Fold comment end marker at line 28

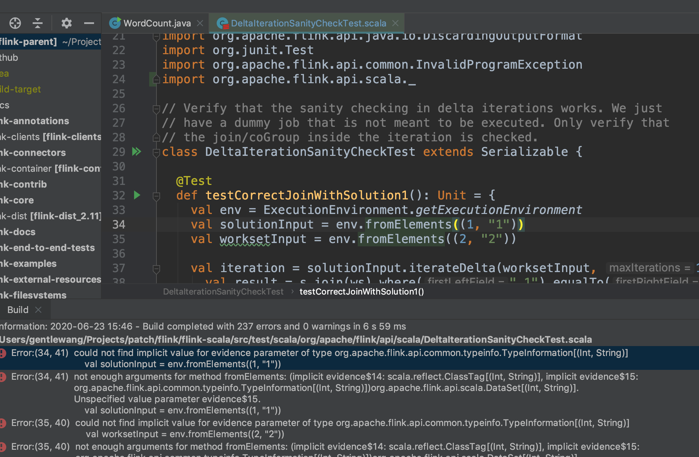156,137
